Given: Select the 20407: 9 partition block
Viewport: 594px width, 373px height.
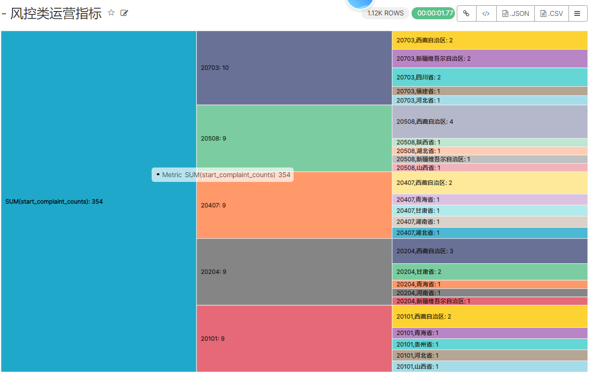Looking at the screenshot, I should (294, 206).
